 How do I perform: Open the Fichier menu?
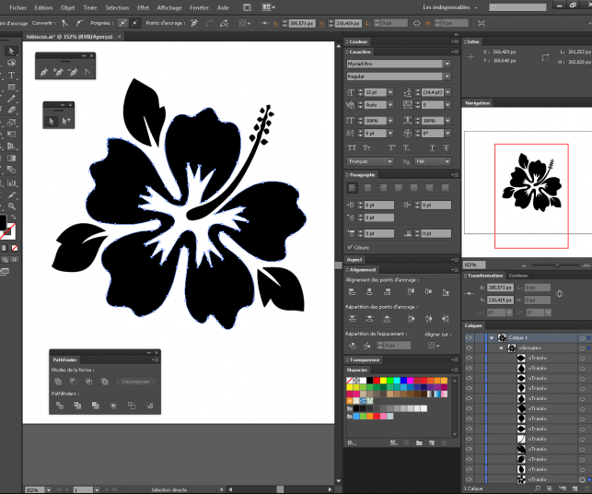coord(18,7)
